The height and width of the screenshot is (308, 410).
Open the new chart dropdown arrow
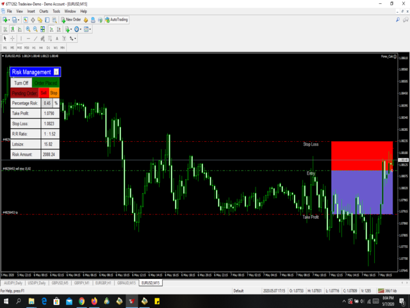(10, 20)
